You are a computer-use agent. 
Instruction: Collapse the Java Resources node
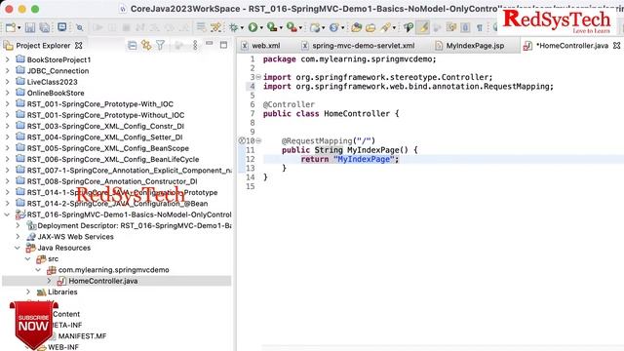[x=18, y=248]
